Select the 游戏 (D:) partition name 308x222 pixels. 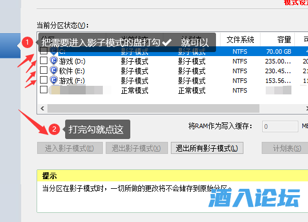72,61
